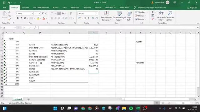Viewport: 200px width, 112px height.
Task: Increase font size with larger A icon
Action: tap(42, 13)
